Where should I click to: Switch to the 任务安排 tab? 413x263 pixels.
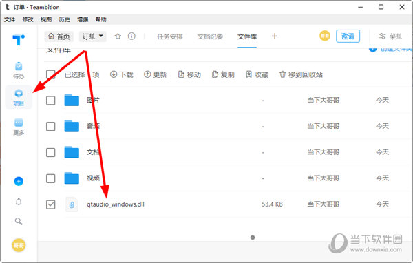tap(169, 36)
